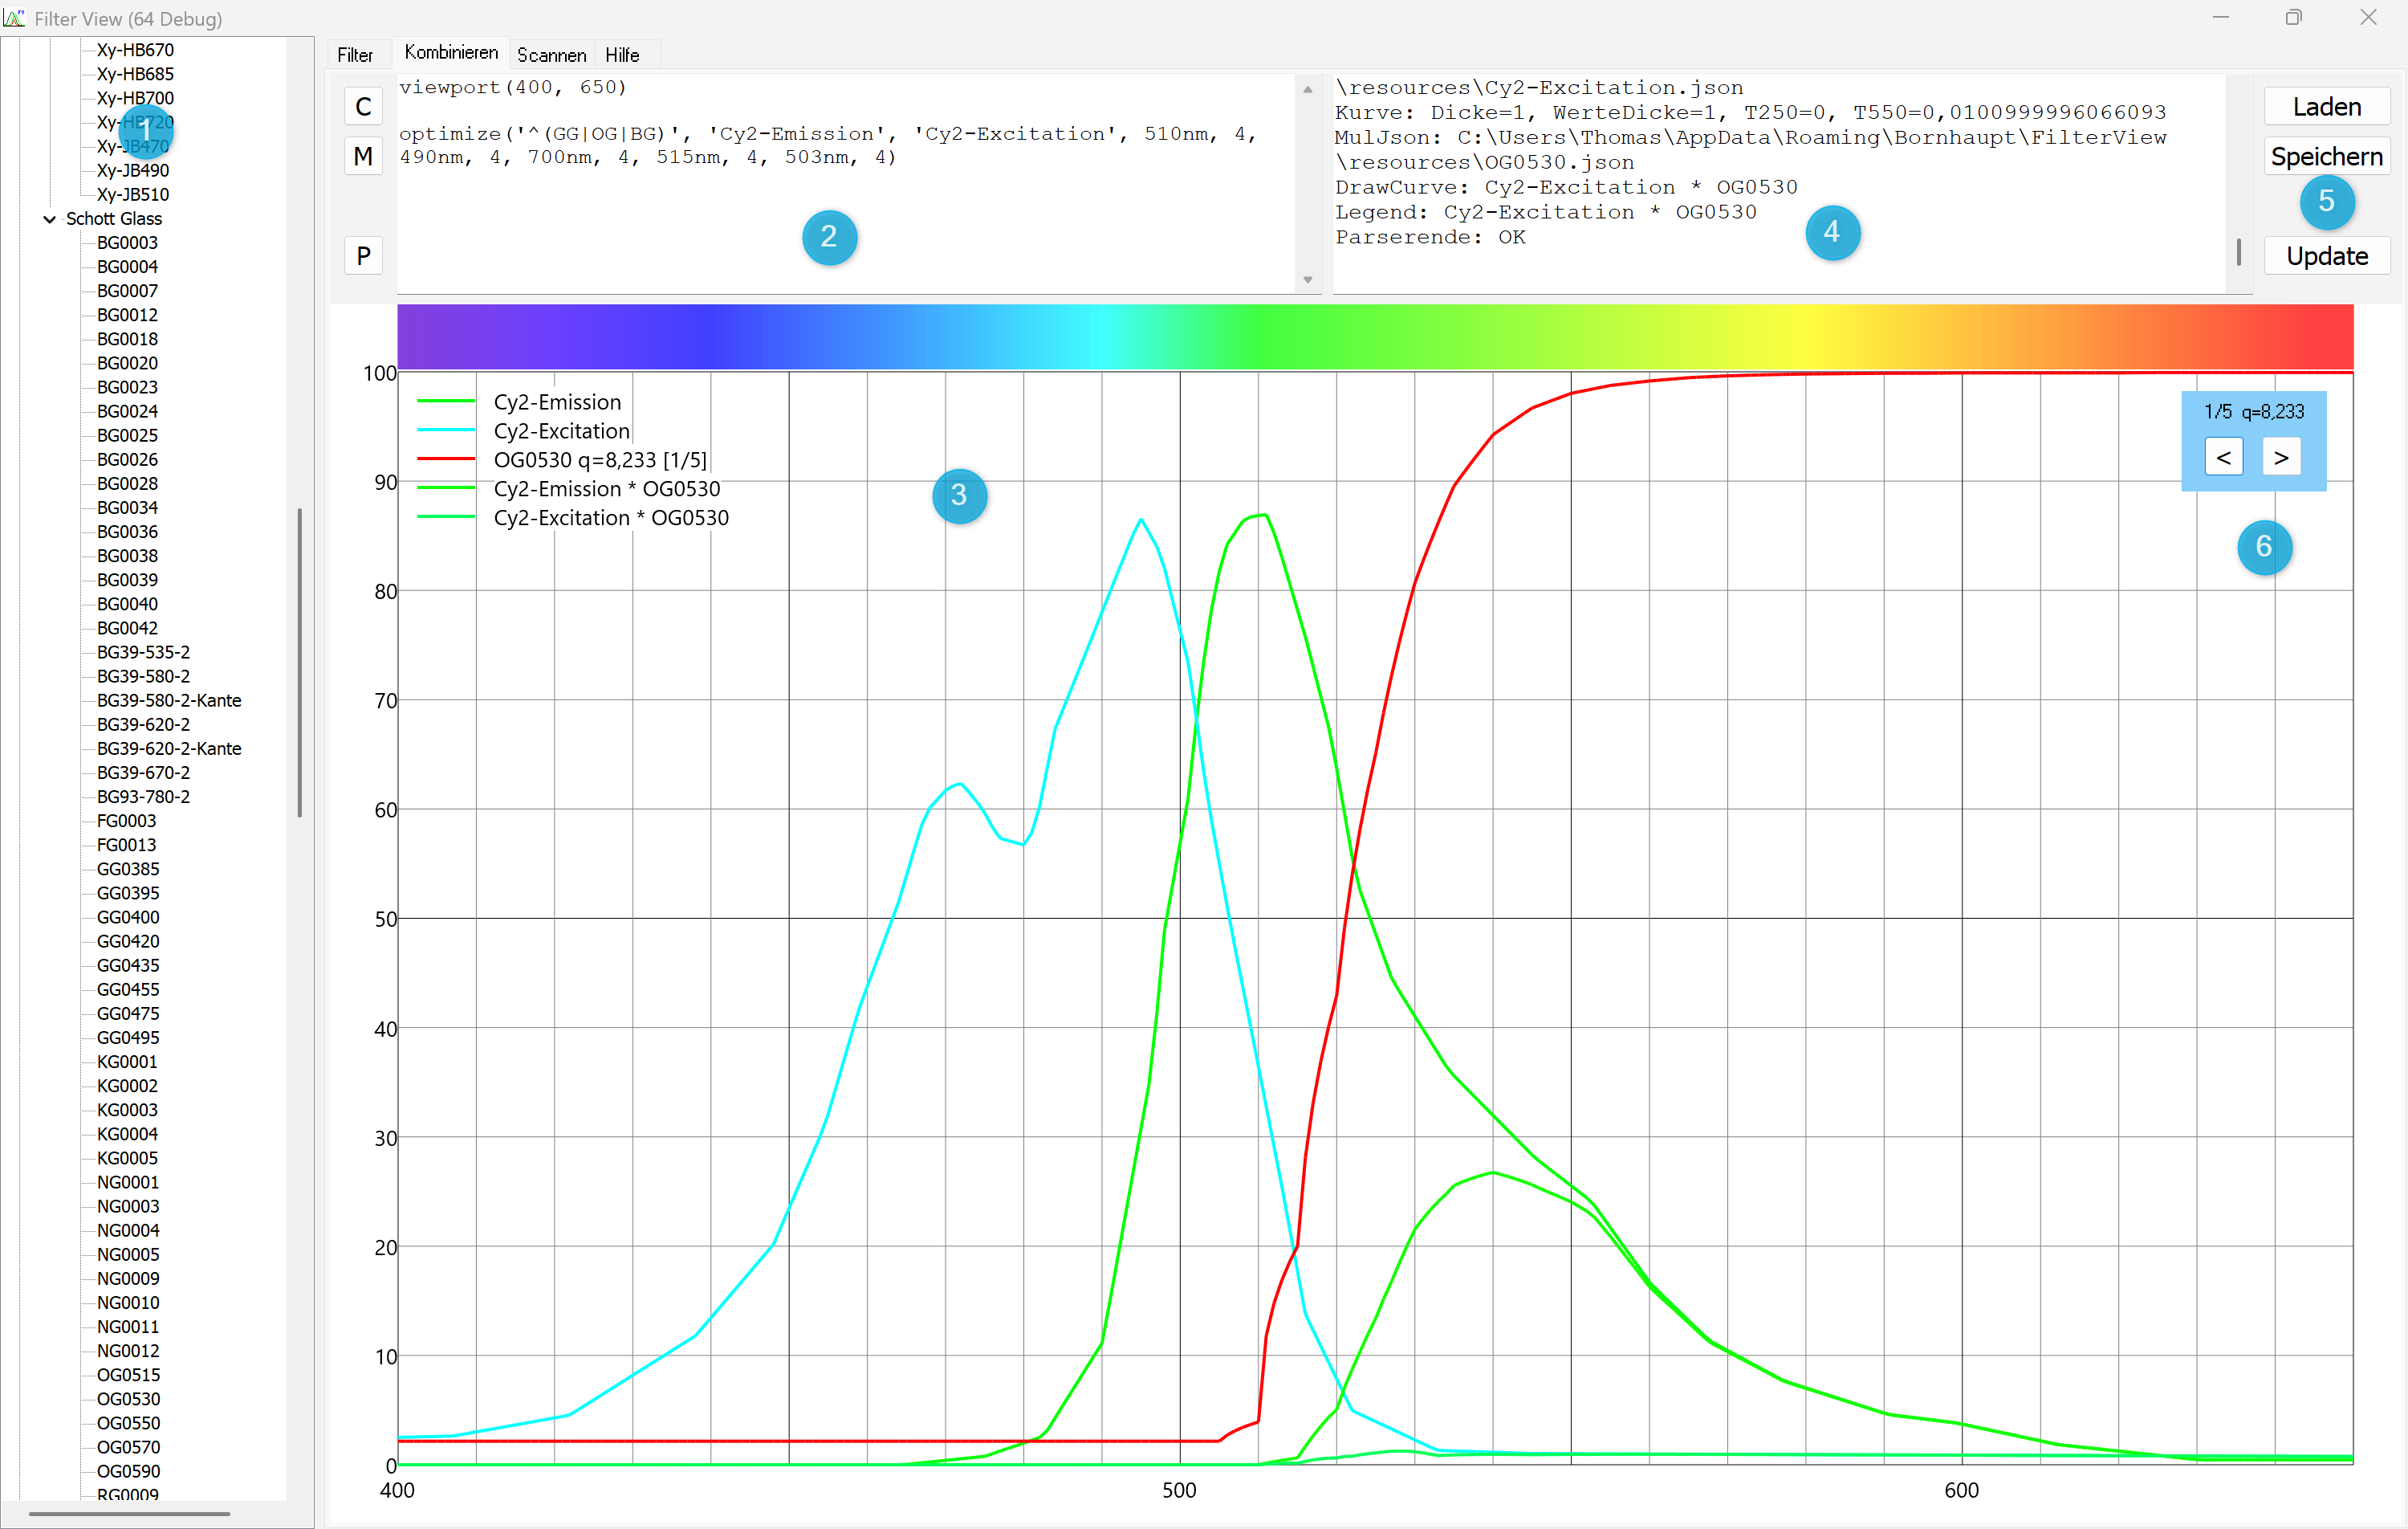
Task: Click the Update button
Action: tap(2326, 256)
